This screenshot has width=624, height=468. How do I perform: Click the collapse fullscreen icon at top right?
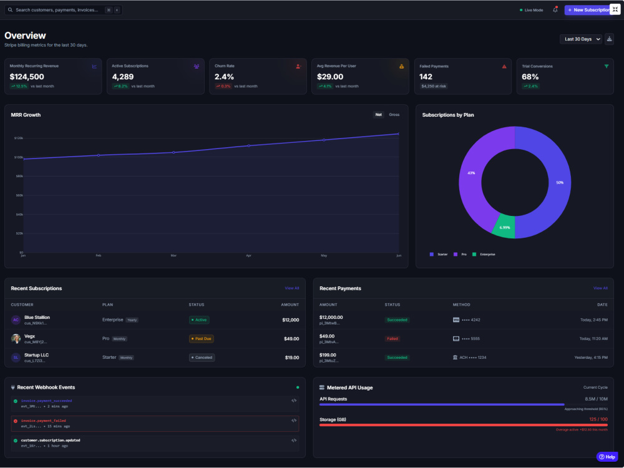click(615, 9)
